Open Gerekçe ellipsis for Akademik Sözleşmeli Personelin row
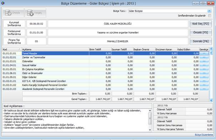Viewport: 216px width, 140px height. [204, 89]
